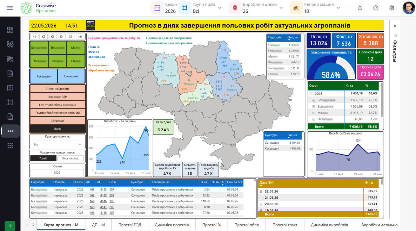Click the Сезон calendar icon
The height and width of the screenshot is (231, 416).
[157, 8]
